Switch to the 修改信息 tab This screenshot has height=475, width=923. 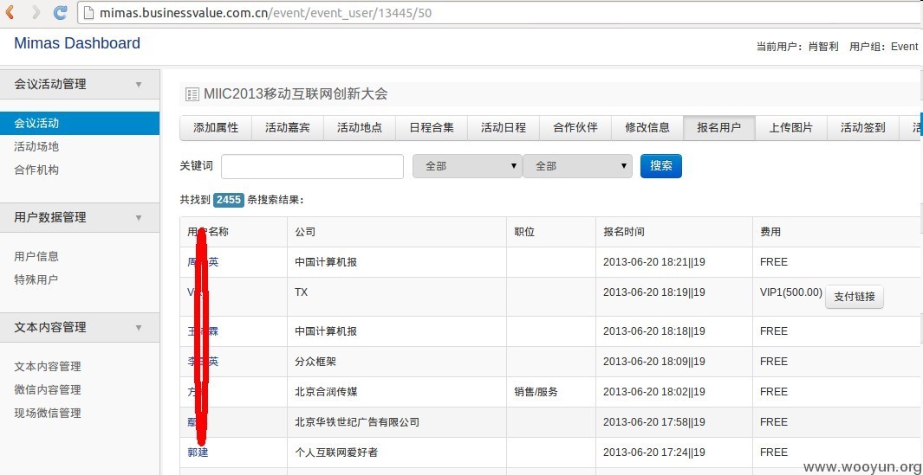point(647,127)
